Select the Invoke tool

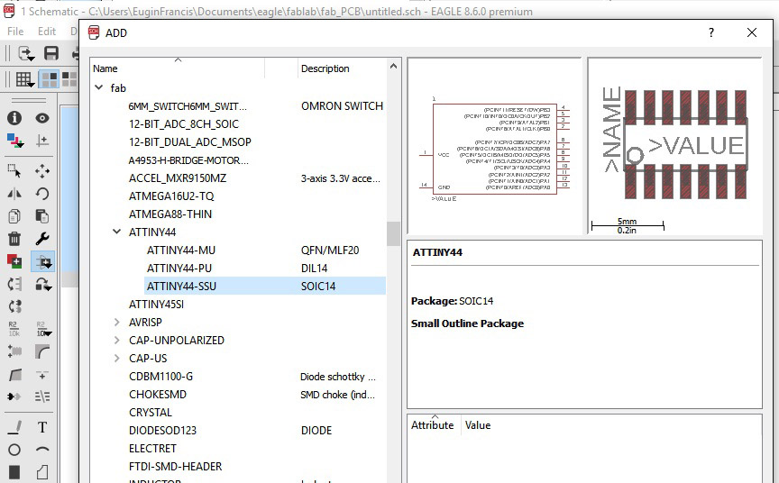pos(42,374)
